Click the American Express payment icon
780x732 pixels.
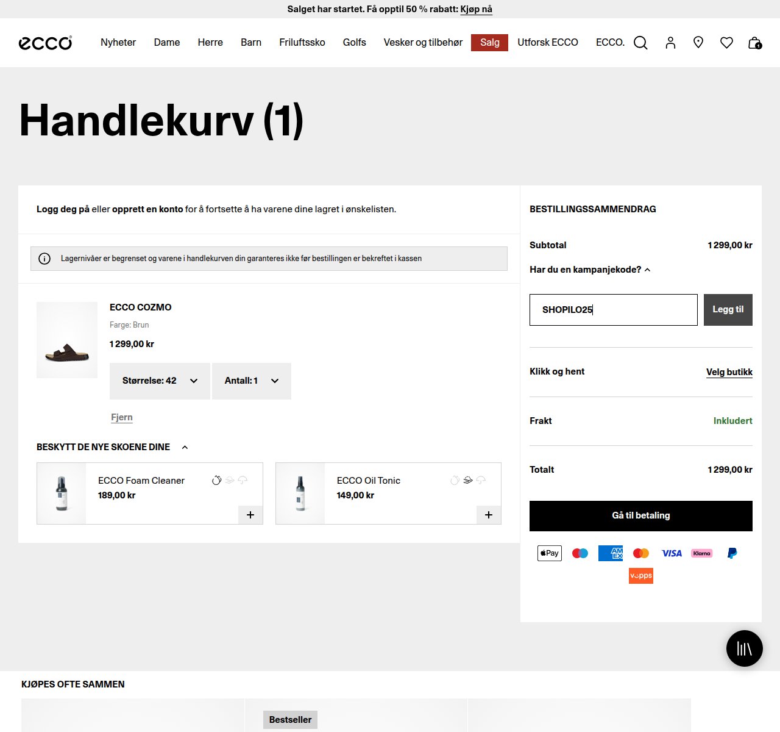point(611,553)
